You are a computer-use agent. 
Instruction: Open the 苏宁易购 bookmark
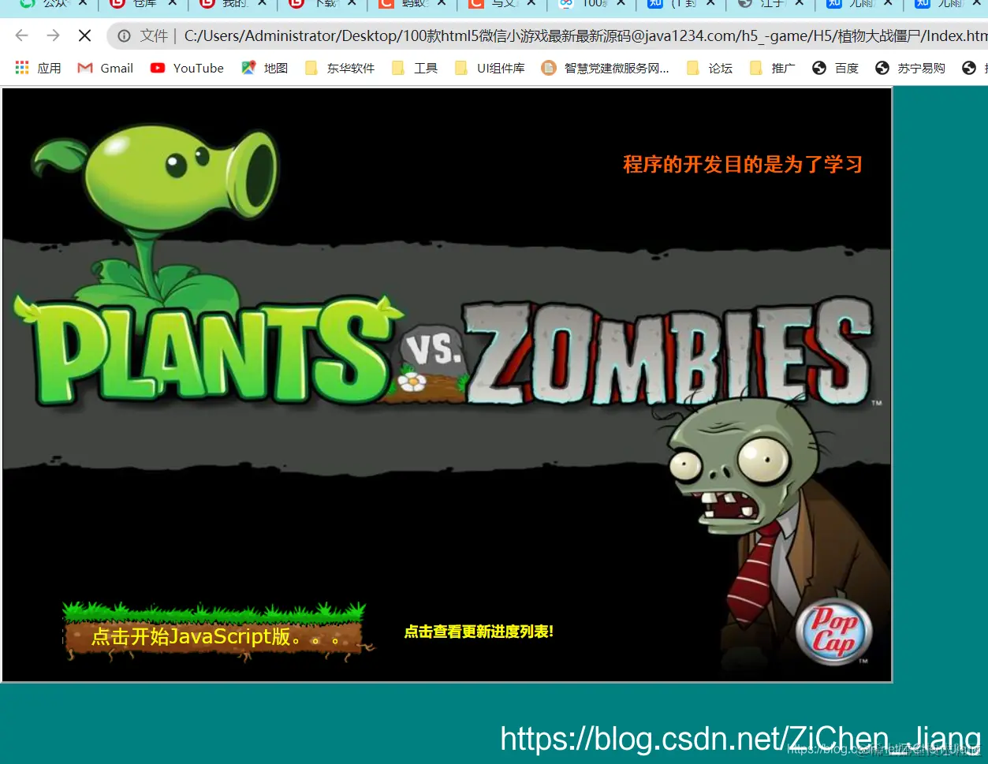pos(911,69)
